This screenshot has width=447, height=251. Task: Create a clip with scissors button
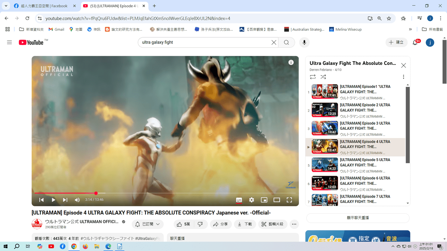tap(273, 224)
